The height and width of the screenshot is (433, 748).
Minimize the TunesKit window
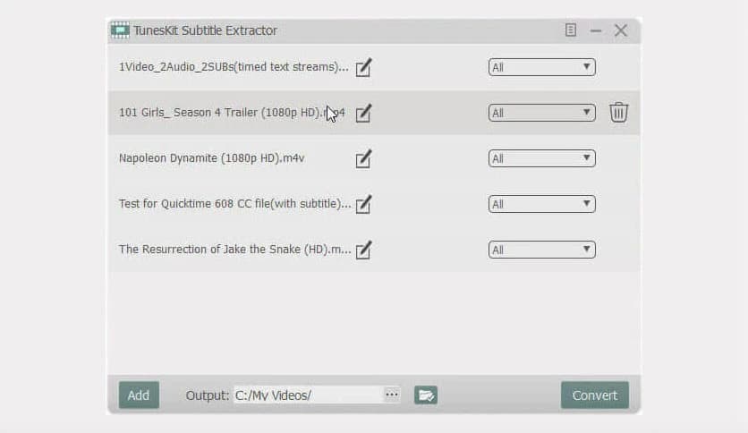coord(595,30)
